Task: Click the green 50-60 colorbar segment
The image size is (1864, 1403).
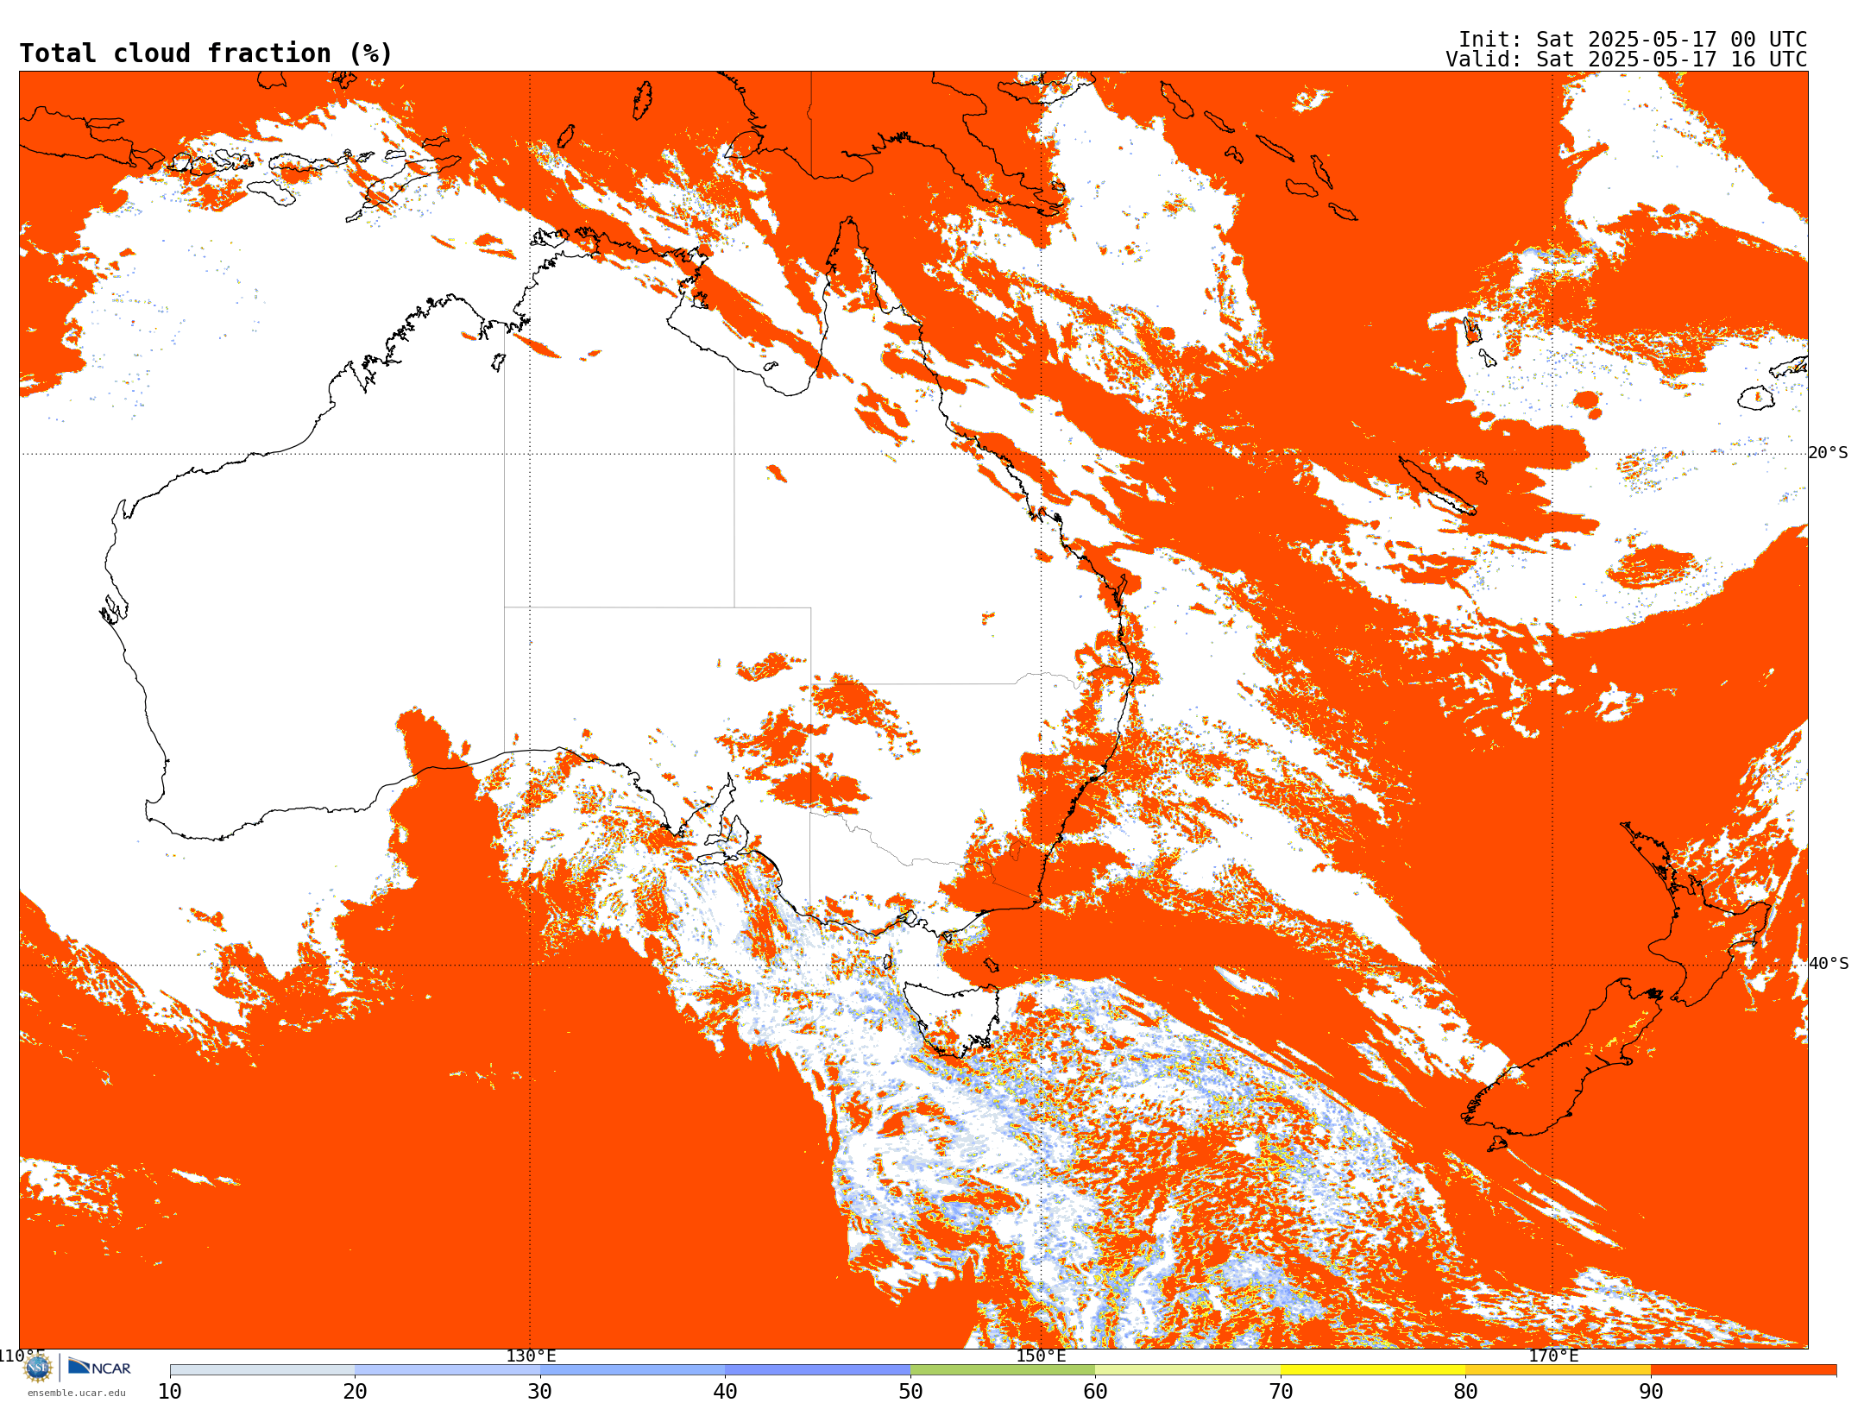Action: tap(1003, 1370)
